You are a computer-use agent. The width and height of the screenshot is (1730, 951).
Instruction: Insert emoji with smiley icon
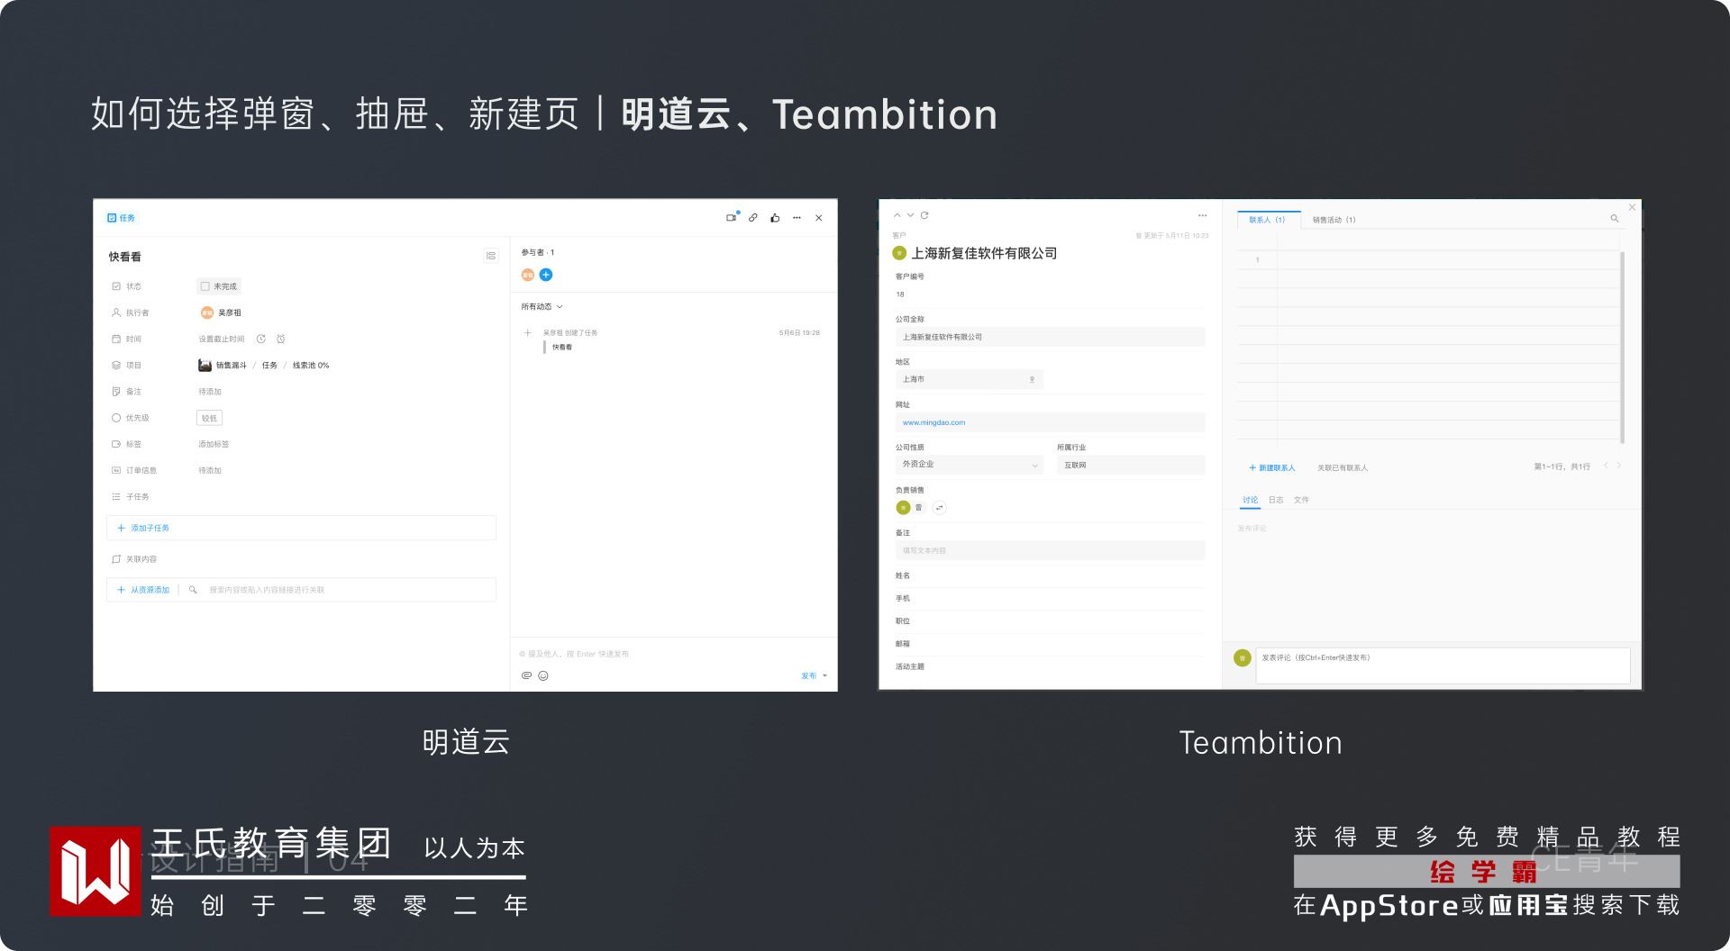tap(543, 675)
